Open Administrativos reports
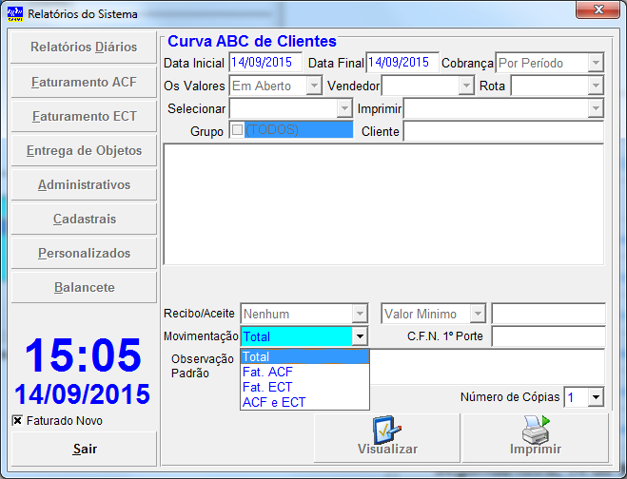This screenshot has height=479, width=627. [84, 185]
